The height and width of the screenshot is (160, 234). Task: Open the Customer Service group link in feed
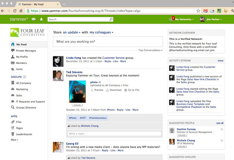(x=113, y=58)
